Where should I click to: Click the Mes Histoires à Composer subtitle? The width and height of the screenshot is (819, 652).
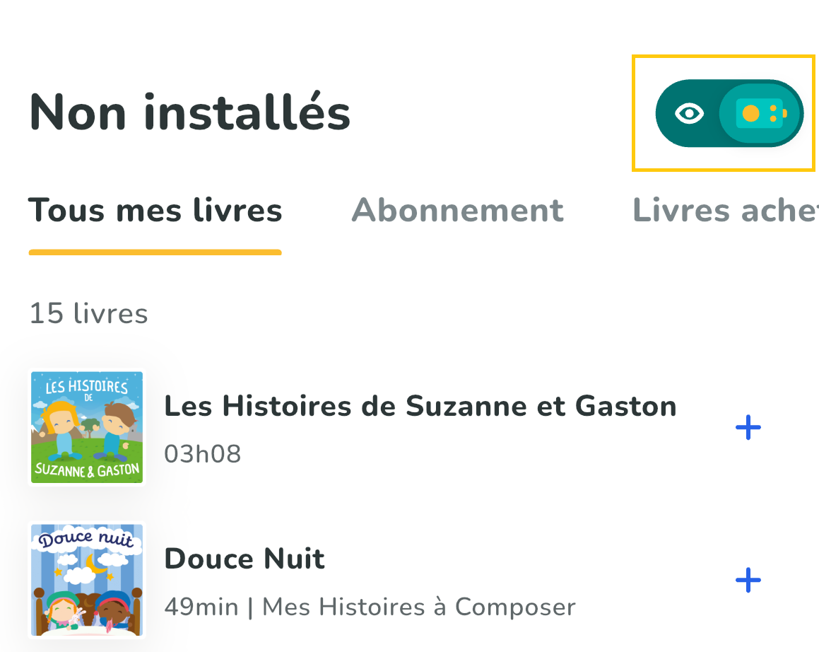point(419,607)
